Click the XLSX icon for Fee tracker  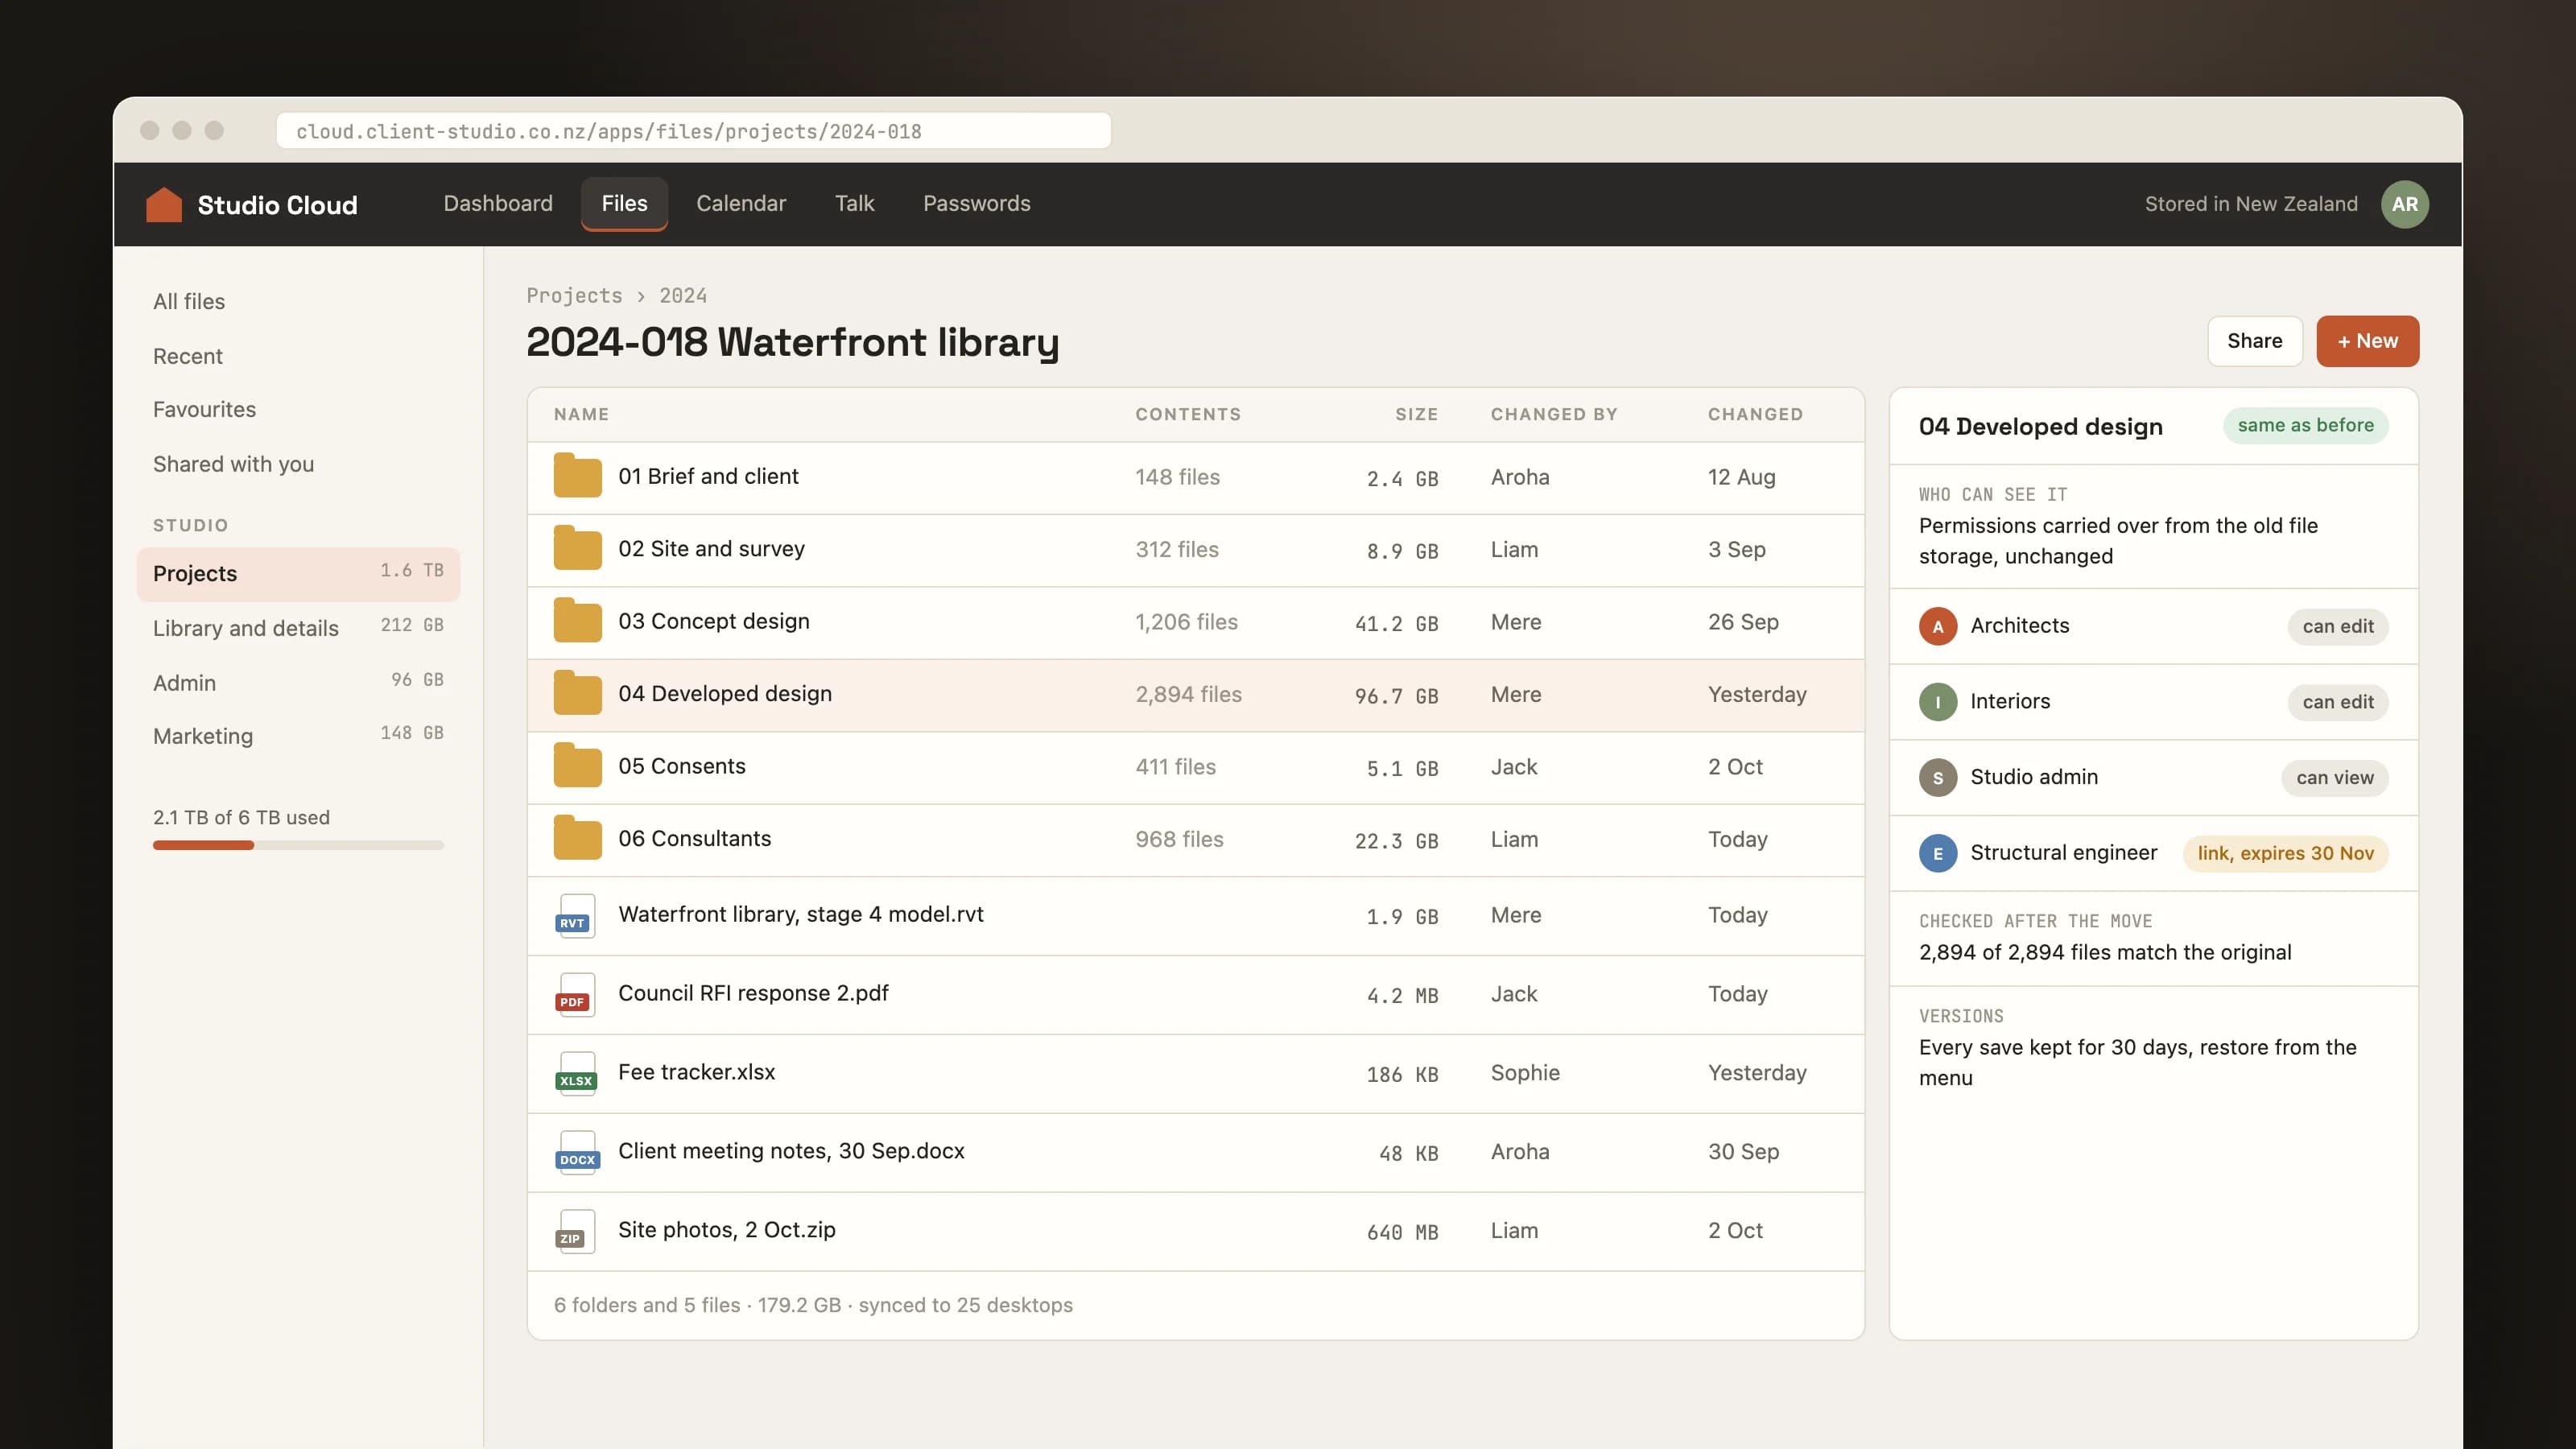pos(576,1074)
